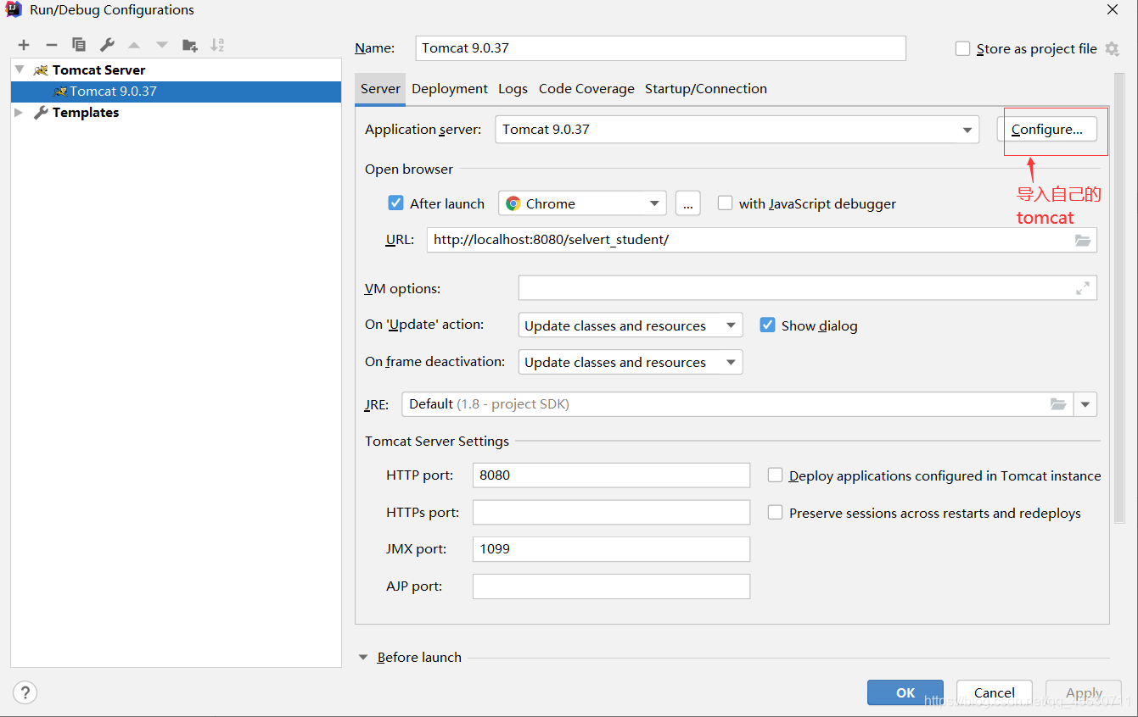Sort configurations alphabetically icon

(x=217, y=45)
